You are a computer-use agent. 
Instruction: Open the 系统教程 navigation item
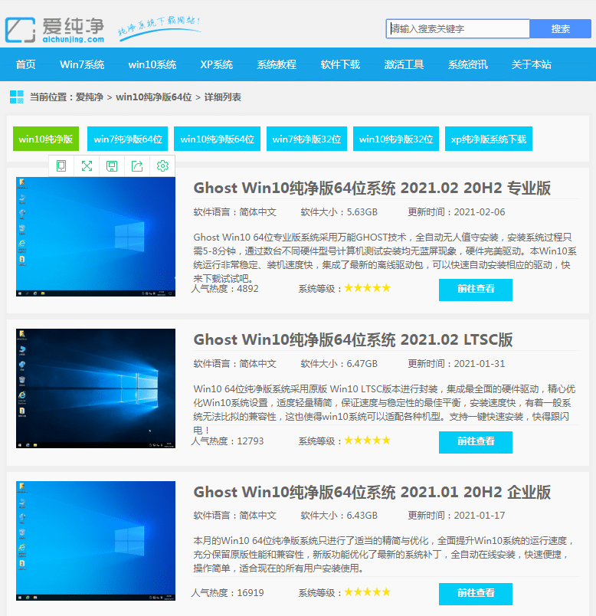[277, 64]
